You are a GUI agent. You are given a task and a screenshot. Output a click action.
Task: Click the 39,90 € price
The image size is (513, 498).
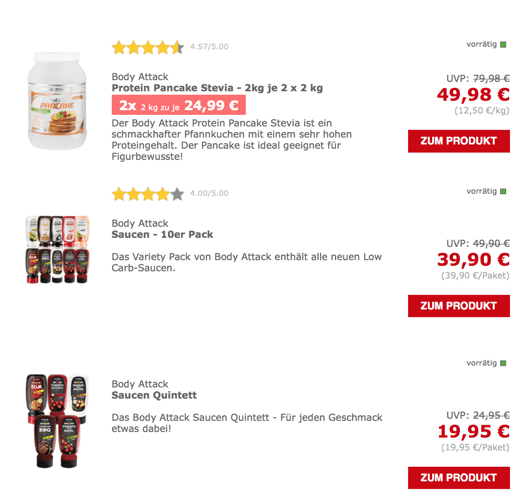click(474, 260)
